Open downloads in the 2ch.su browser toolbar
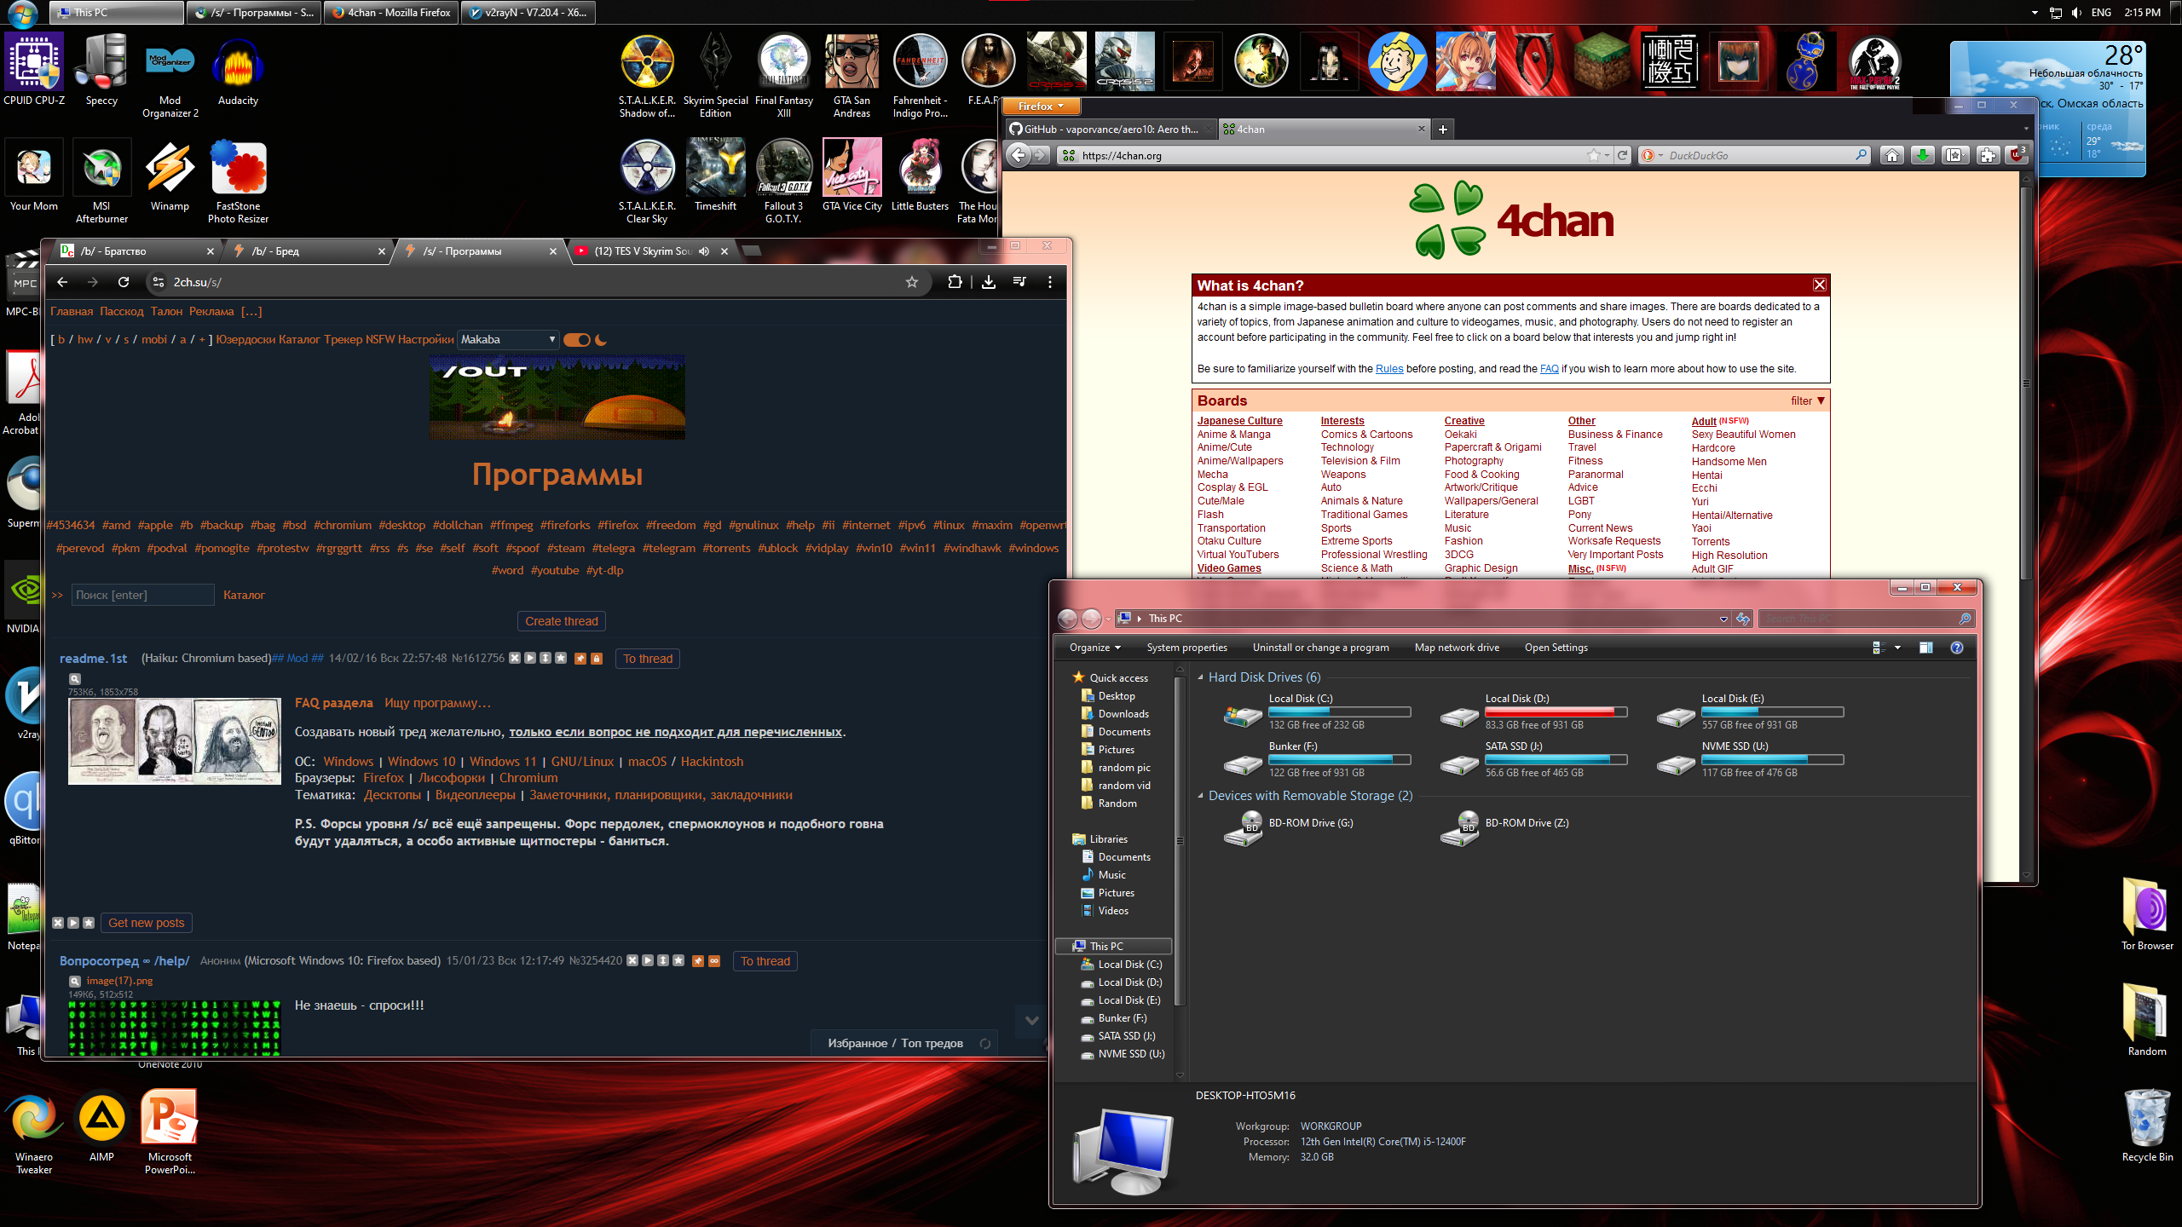The width and height of the screenshot is (2182, 1227). point(989,282)
